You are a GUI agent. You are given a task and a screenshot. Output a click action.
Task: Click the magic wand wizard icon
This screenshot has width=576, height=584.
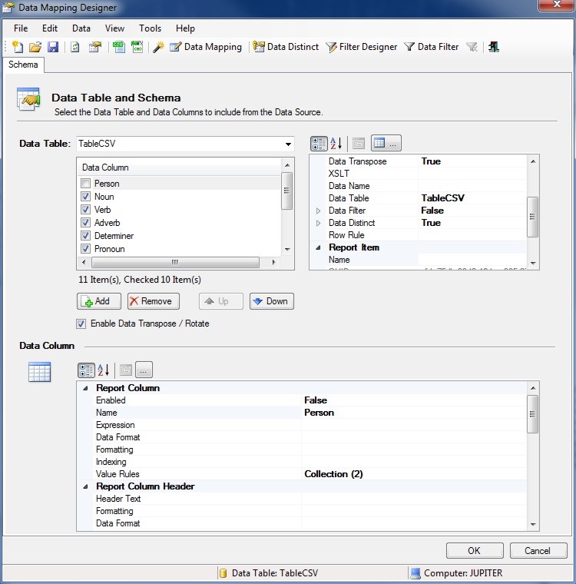158,47
